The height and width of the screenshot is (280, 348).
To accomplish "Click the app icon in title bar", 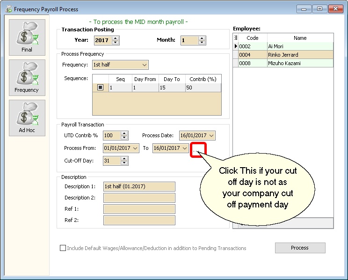I will (9, 9).
